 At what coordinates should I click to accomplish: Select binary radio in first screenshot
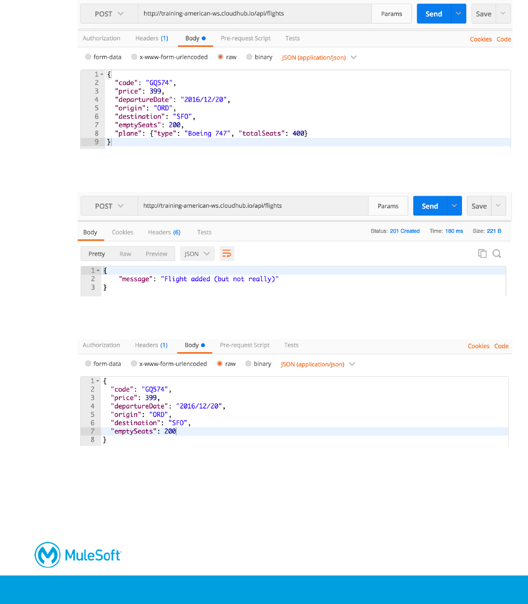click(249, 57)
